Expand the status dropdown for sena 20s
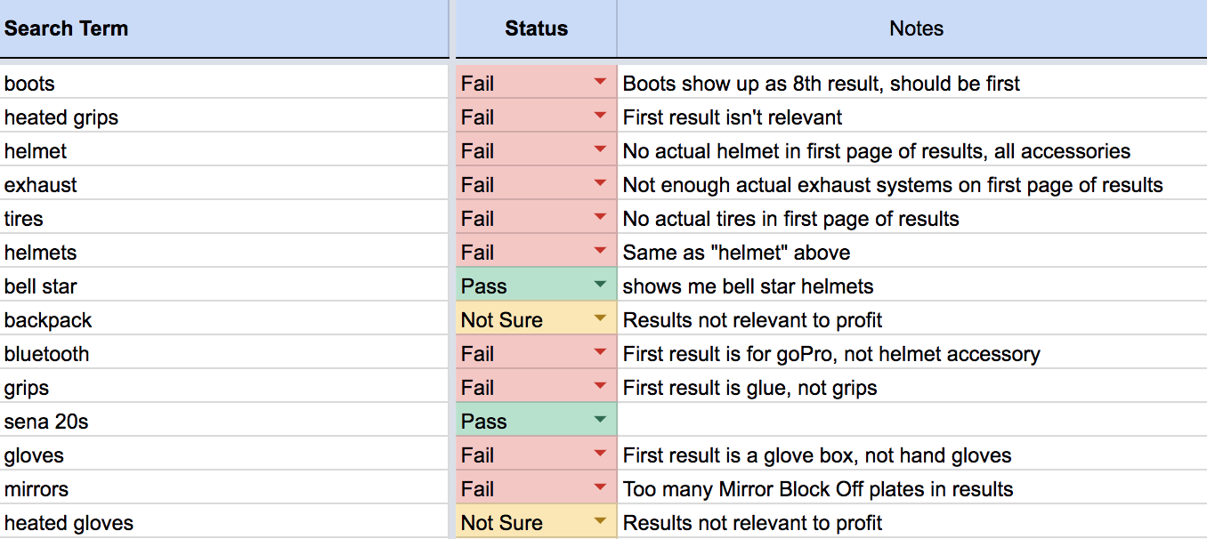The height and width of the screenshot is (539, 1207). click(x=599, y=421)
